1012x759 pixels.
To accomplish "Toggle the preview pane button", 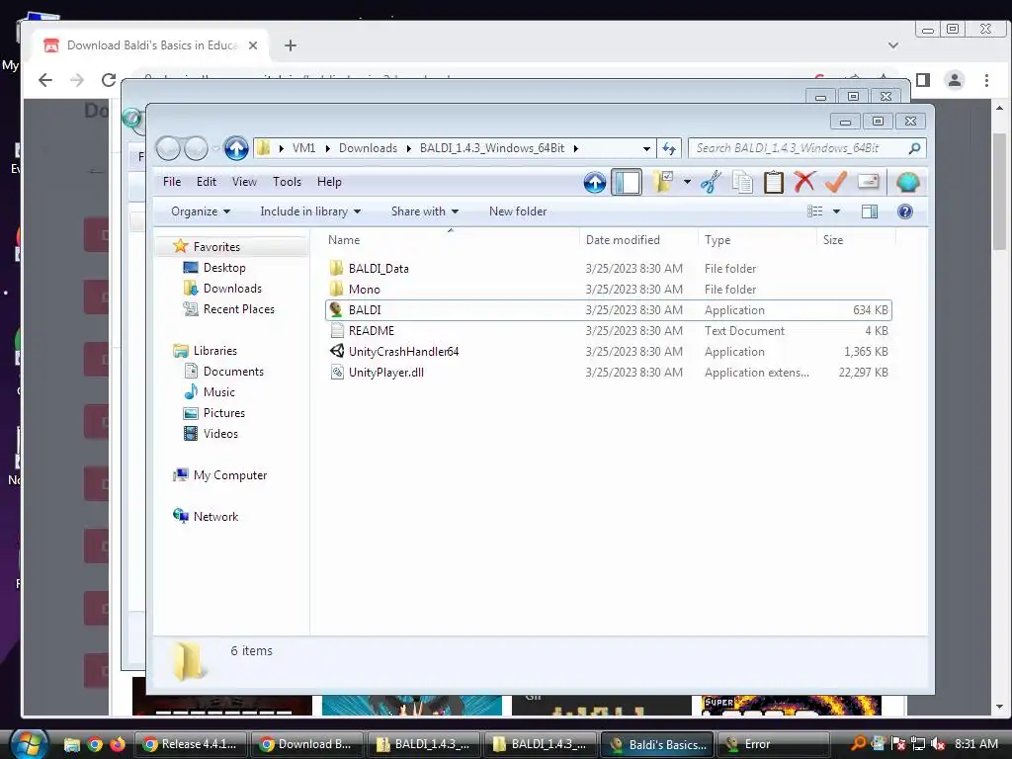I will pos(870,211).
